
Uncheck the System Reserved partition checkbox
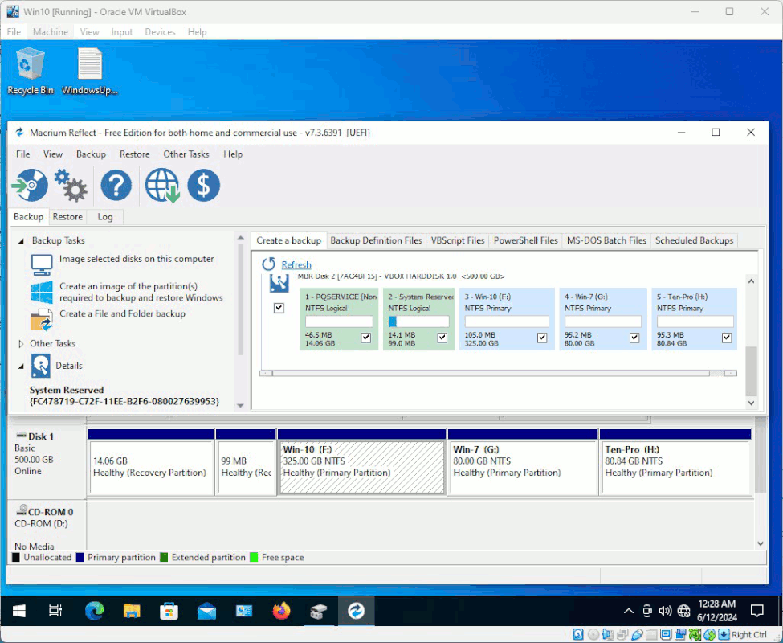[442, 338]
